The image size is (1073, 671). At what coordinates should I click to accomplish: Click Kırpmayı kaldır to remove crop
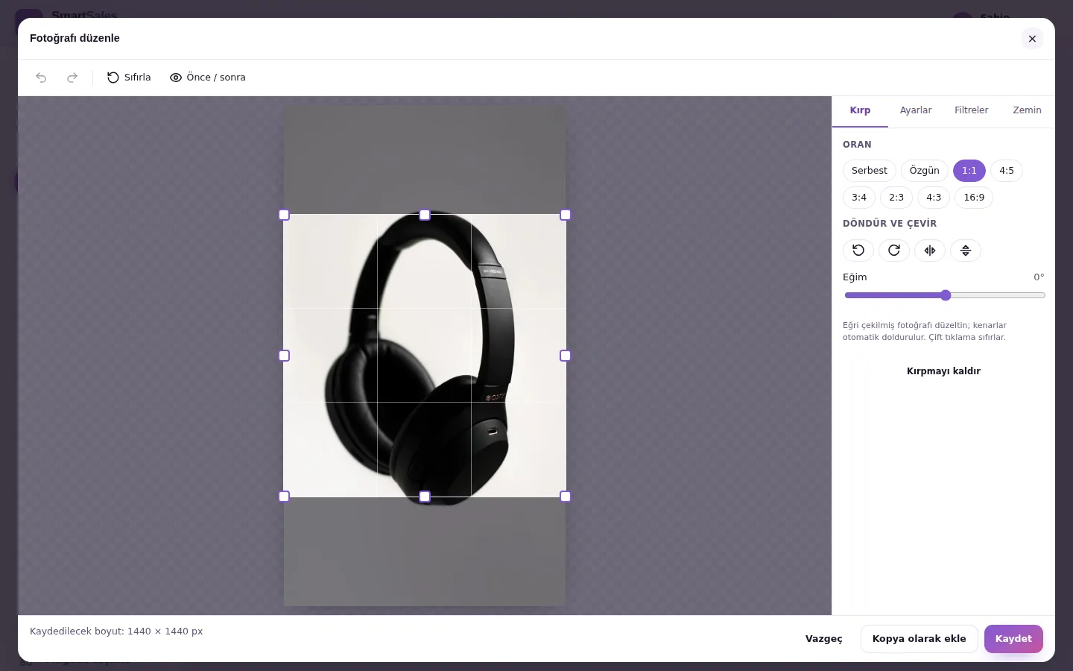[x=943, y=371]
